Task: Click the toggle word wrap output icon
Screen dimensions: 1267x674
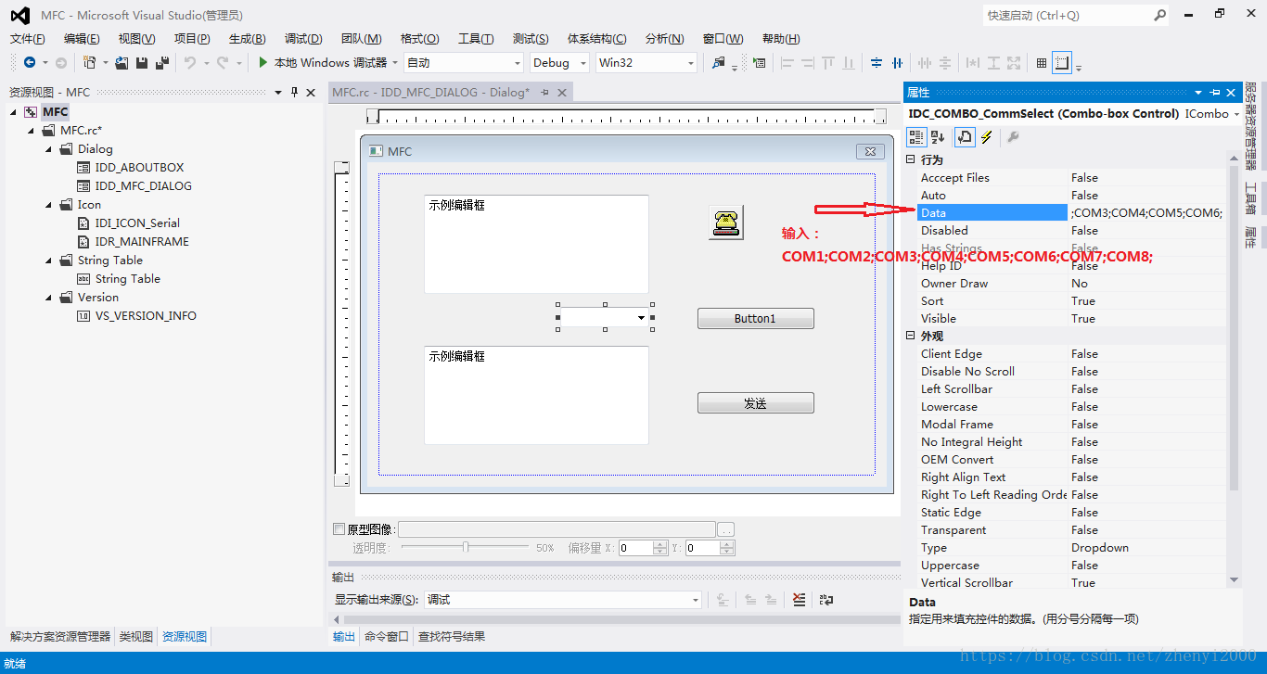Action: (x=826, y=600)
